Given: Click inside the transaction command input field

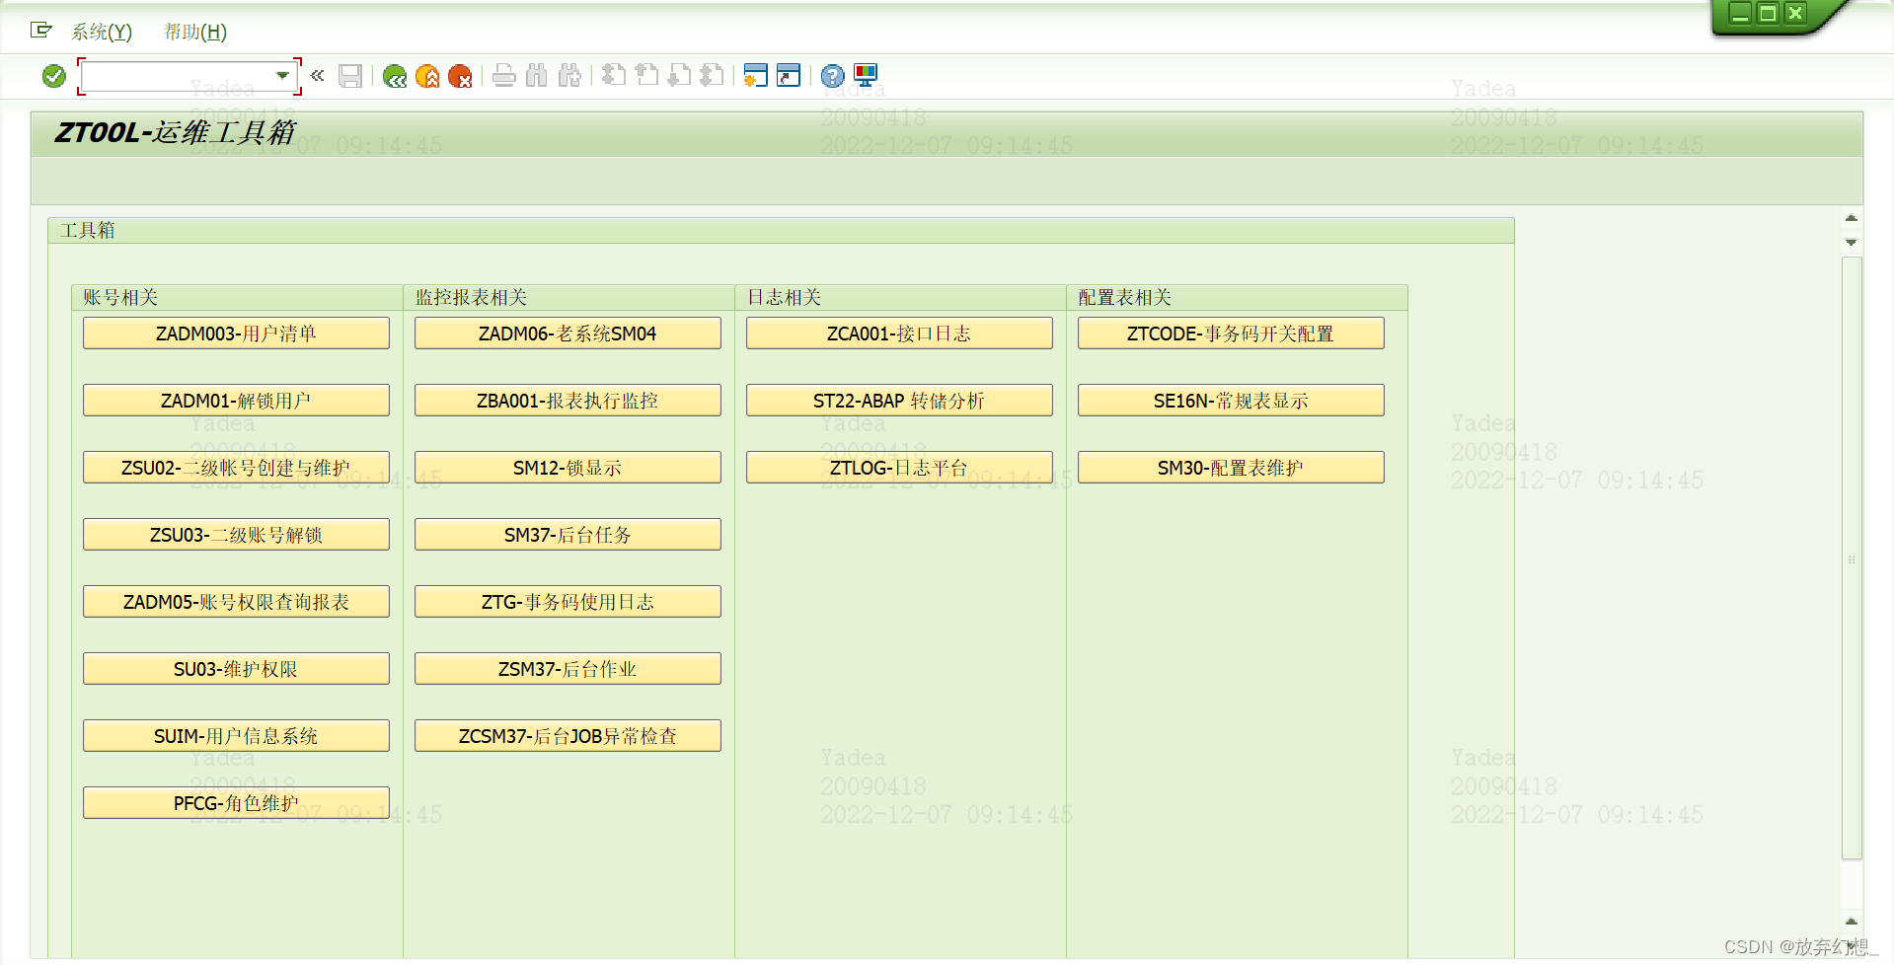Looking at the screenshot, I should click(x=180, y=76).
